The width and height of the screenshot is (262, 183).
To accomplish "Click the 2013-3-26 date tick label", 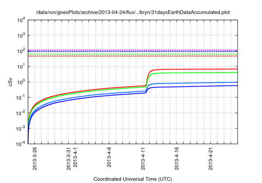I will coord(35,158).
